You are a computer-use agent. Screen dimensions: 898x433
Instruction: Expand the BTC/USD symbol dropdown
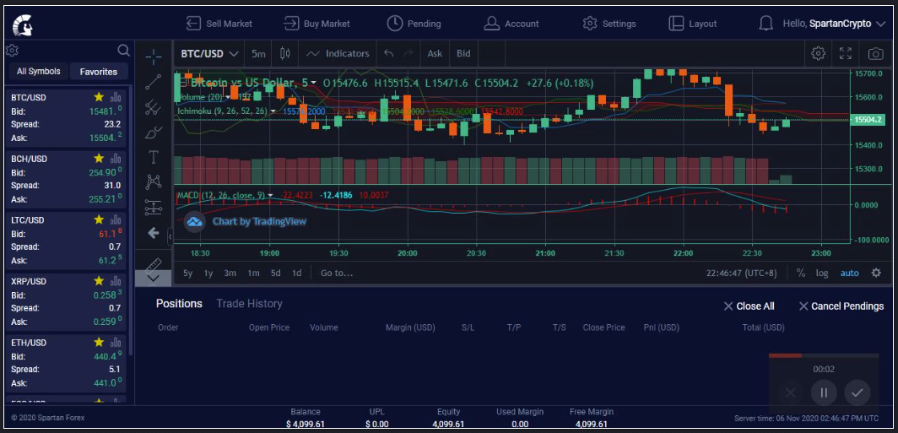208,53
